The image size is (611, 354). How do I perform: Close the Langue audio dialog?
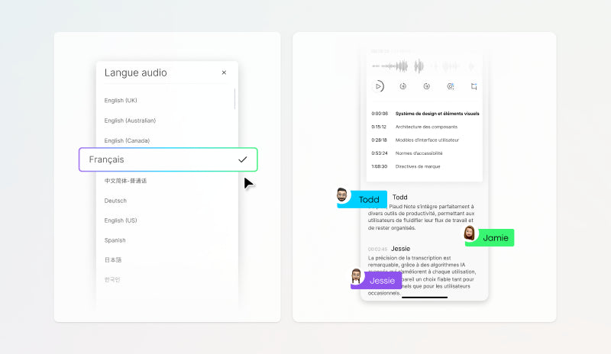click(224, 72)
